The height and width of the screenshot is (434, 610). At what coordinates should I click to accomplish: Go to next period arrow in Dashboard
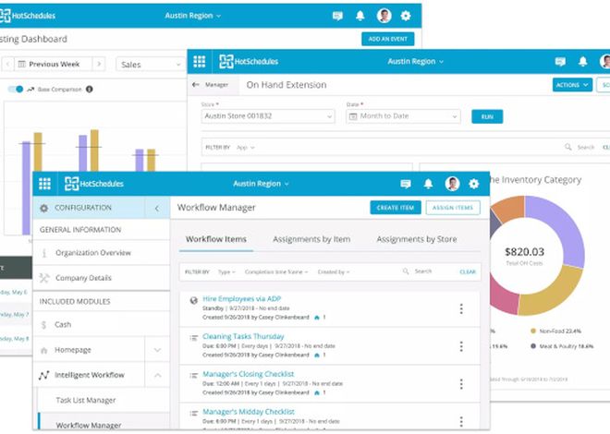coord(99,64)
